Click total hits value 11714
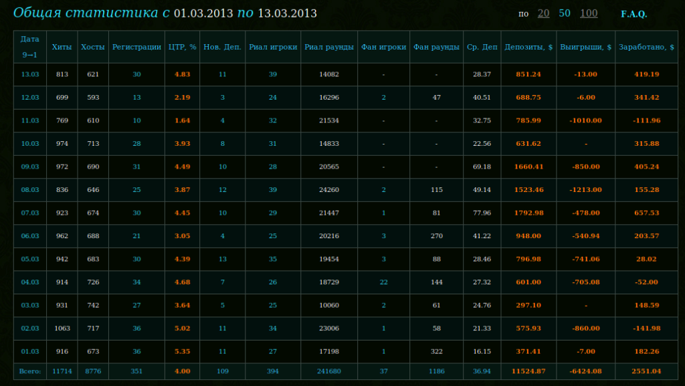Image resolution: width=685 pixels, height=386 pixels. click(62, 371)
